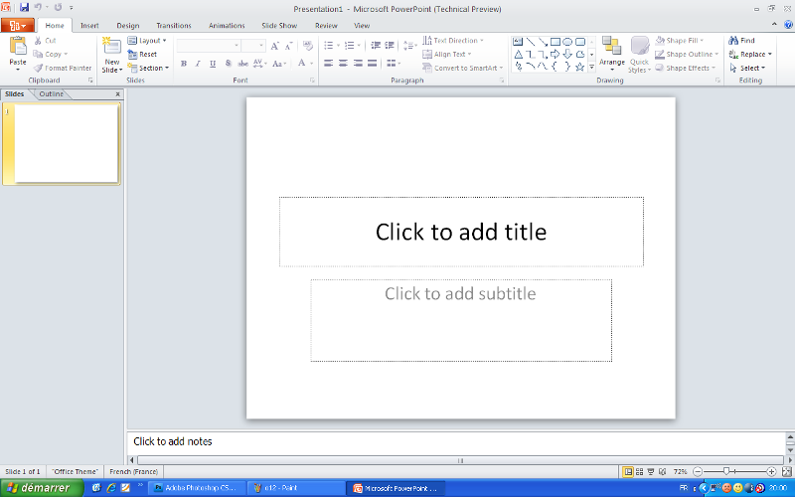
Task: Select the straight Line shape
Action: [531, 42]
